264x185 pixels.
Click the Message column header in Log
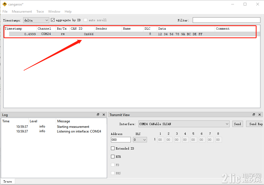pyautogui.click(x=81, y=121)
